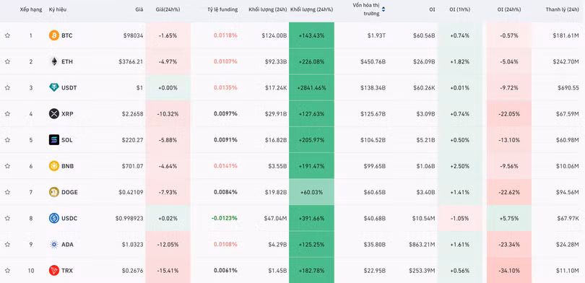
Task: Sort by the Xếp hạng column header
Action: point(31,9)
